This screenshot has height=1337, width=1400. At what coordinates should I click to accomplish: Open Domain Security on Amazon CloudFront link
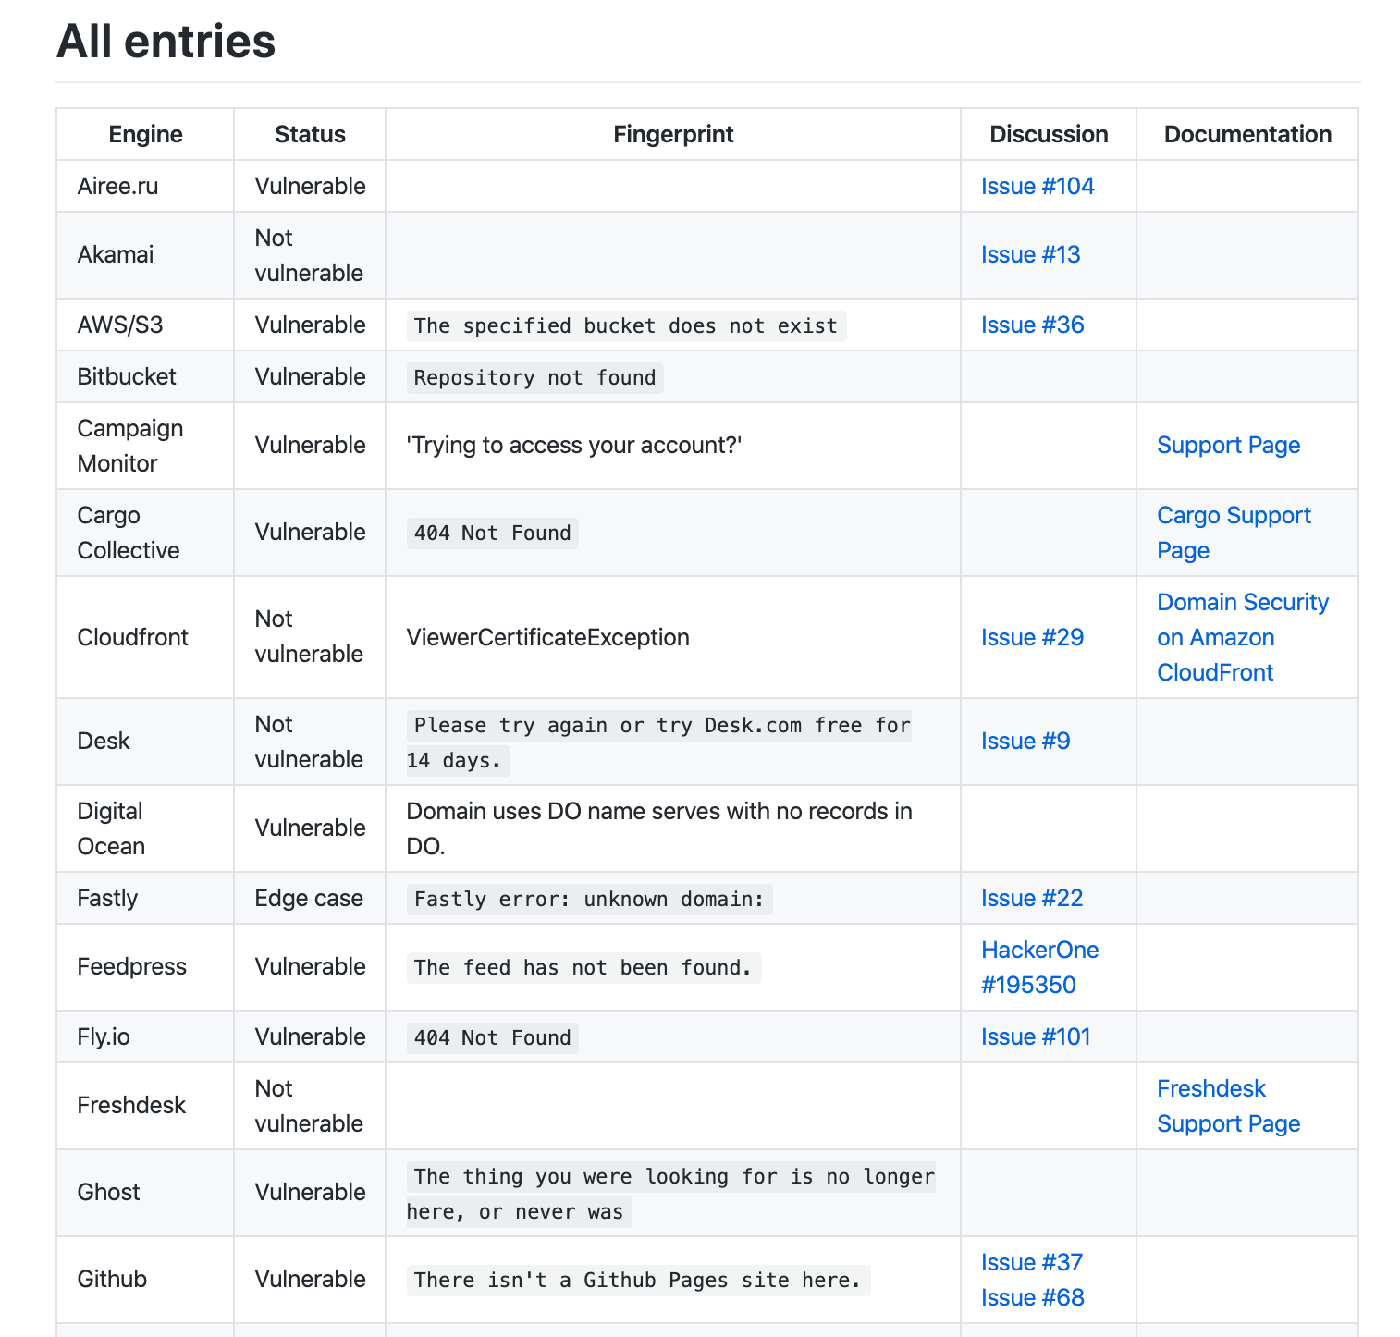point(1243,637)
